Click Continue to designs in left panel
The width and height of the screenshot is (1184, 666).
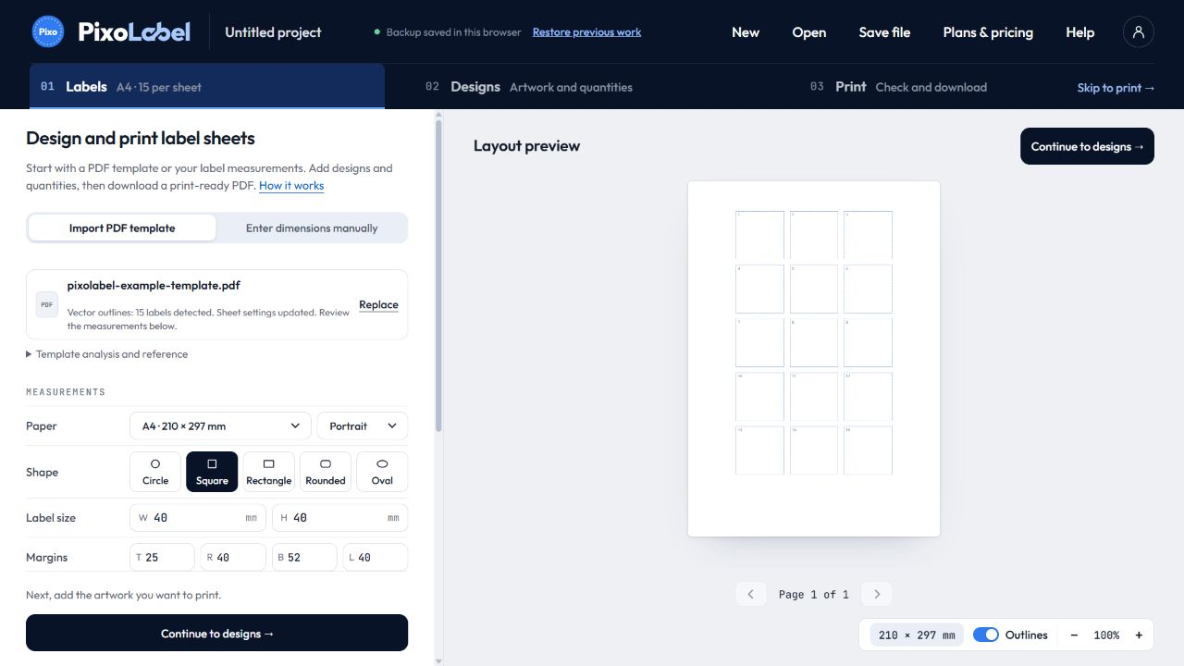(x=216, y=634)
